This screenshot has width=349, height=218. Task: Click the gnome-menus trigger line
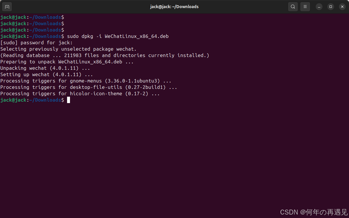point(86,81)
